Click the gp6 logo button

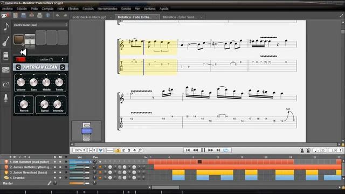5,16
